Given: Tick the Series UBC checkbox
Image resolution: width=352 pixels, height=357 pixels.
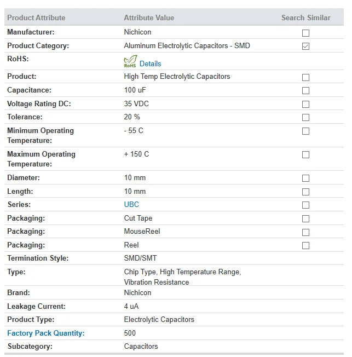Looking at the screenshot, I should coord(305,205).
